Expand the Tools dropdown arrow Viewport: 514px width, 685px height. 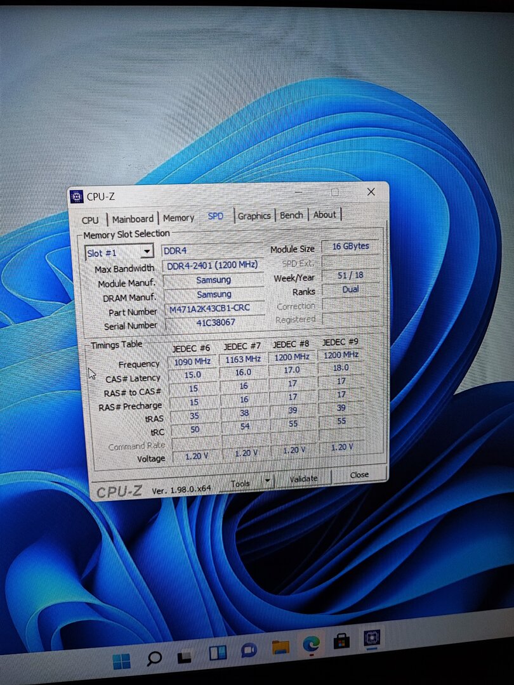point(267,481)
